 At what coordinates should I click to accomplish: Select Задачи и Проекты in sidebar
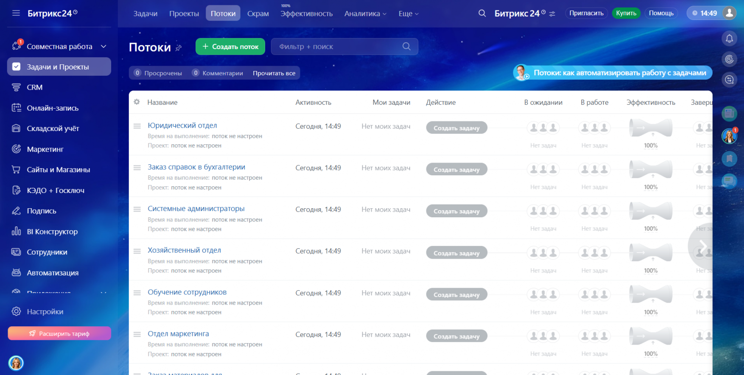[59, 67]
